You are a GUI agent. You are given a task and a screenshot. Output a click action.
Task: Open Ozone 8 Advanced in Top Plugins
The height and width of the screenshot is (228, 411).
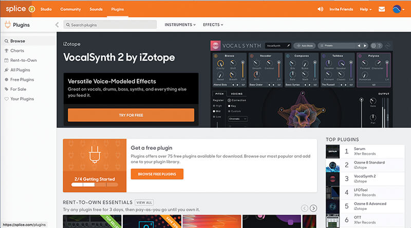pos(365,206)
